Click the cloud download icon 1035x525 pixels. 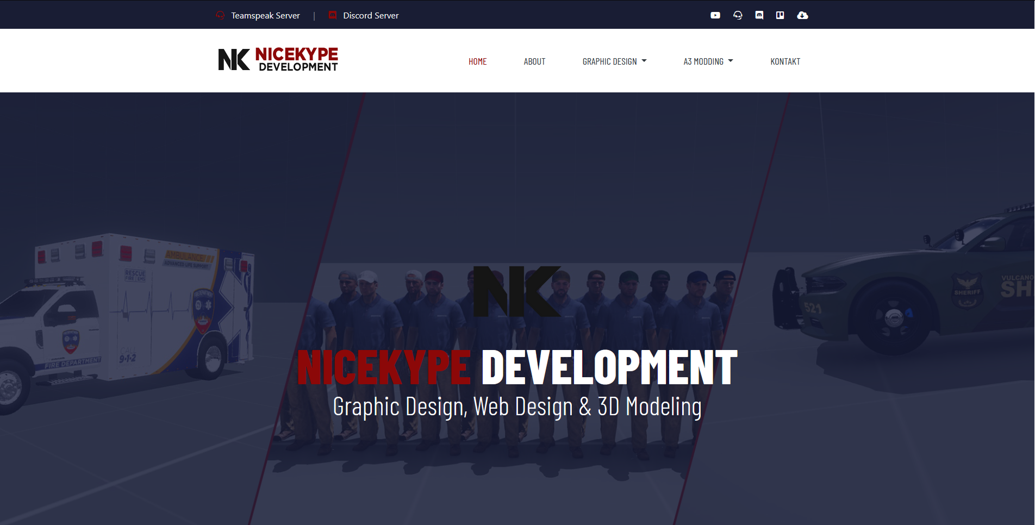(x=802, y=15)
